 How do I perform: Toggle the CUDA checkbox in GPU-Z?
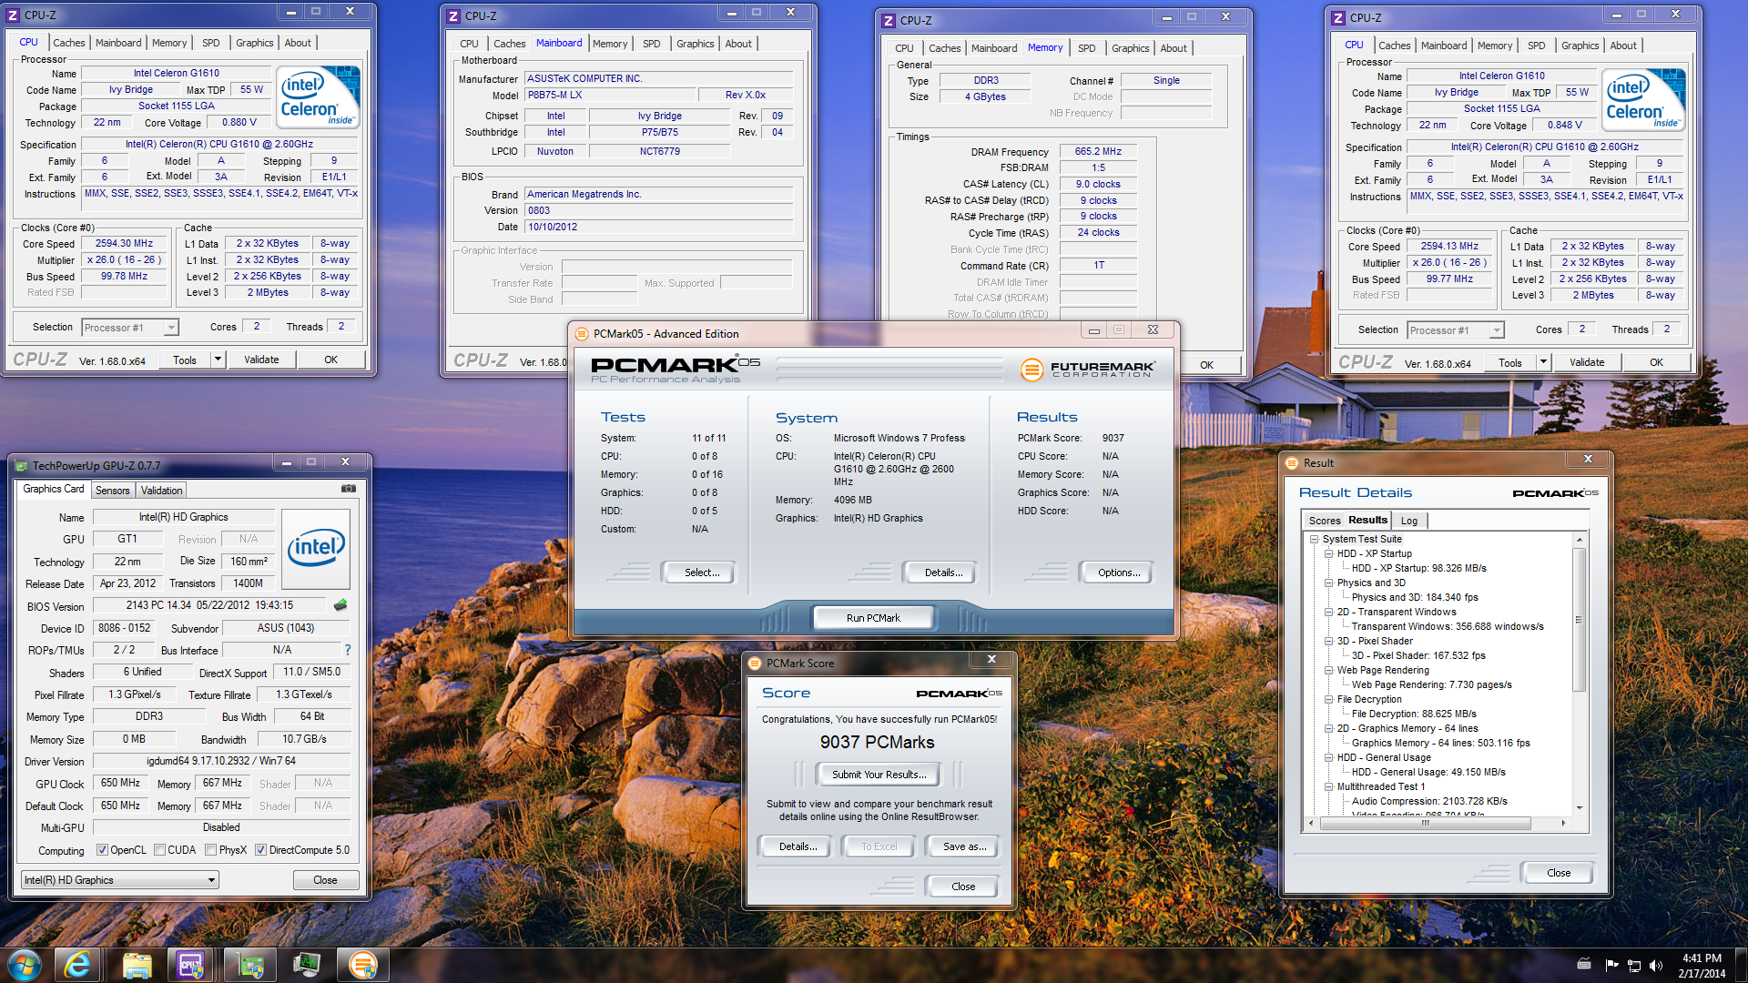click(160, 850)
